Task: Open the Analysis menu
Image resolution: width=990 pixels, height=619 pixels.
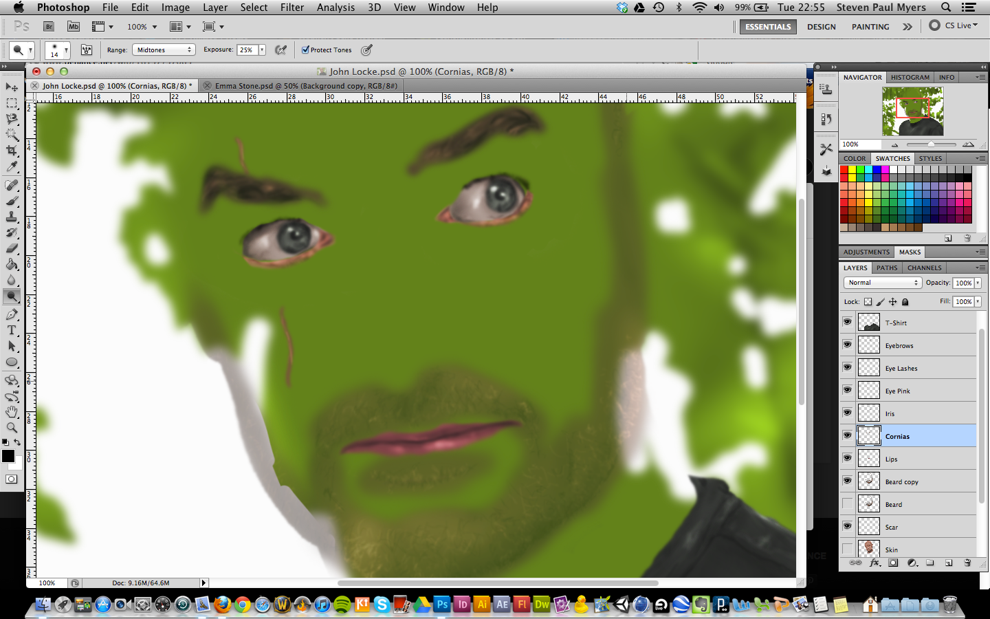Action: click(335, 8)
